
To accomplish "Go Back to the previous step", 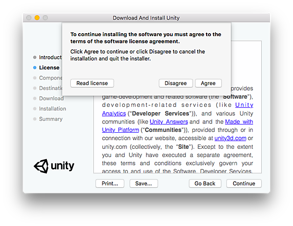I will click(x=205, y=184).
